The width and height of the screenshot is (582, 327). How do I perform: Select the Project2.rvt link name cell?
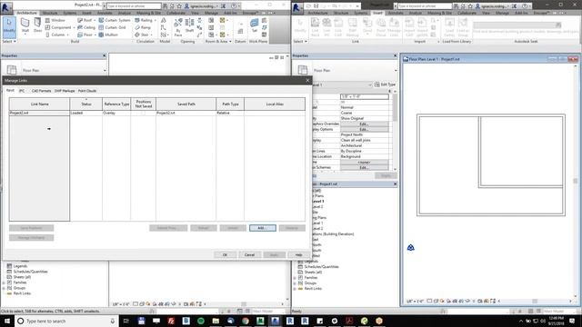click(40, 113)
